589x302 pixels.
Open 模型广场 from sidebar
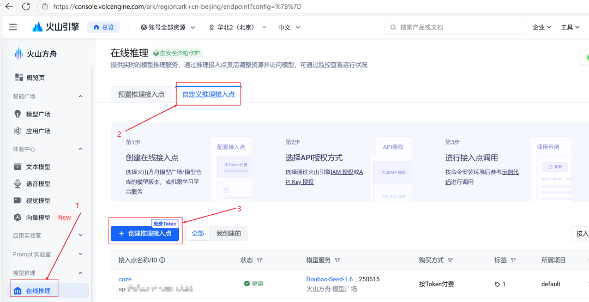[38, 114]
